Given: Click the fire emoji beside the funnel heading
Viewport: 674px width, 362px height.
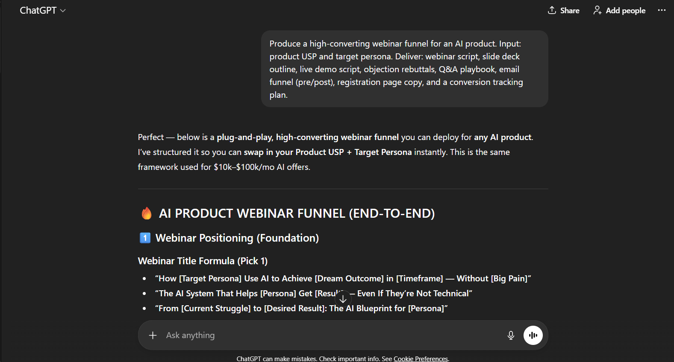Looking at the screenshot, I should click(x=147, y=213).
